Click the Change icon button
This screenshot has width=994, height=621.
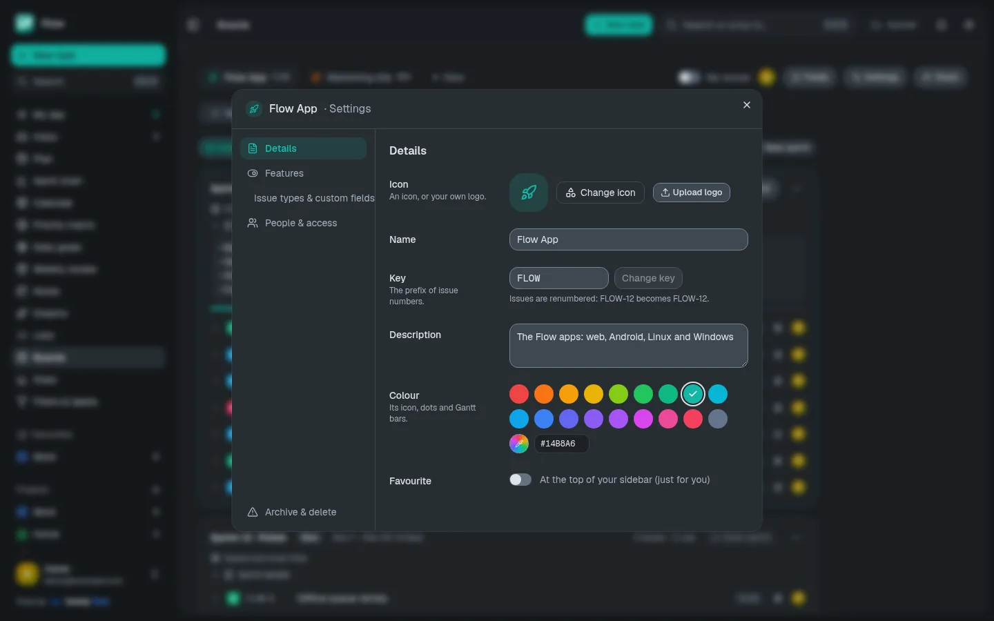(x=601, y=193)
